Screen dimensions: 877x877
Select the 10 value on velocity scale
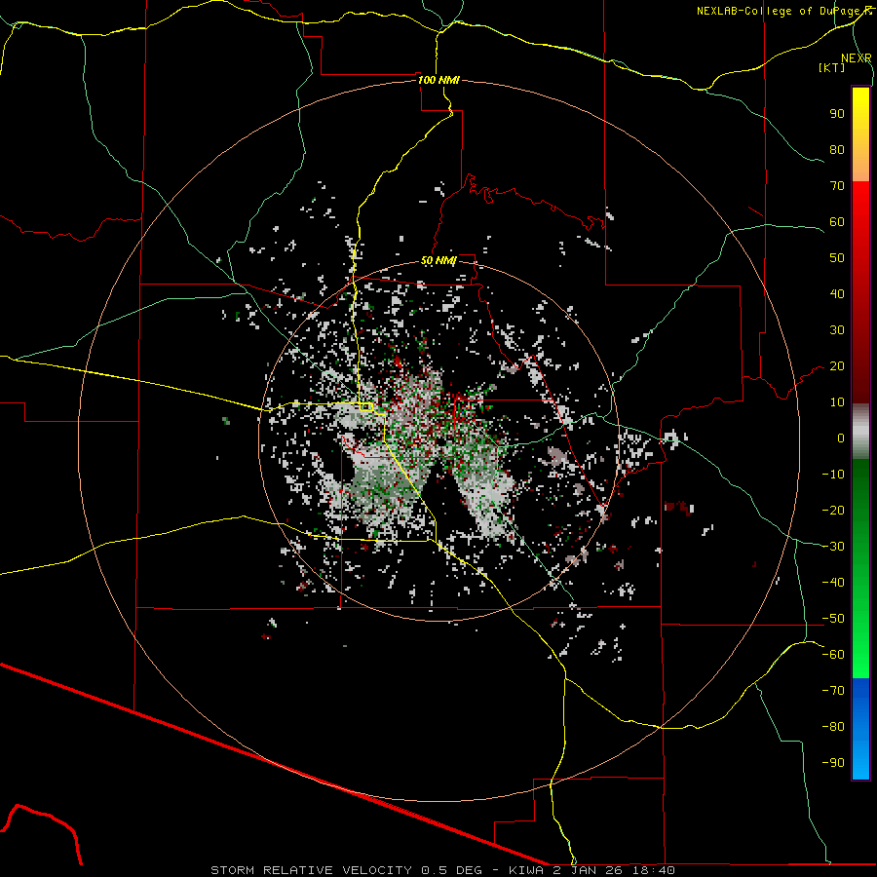tap(837, 402)
